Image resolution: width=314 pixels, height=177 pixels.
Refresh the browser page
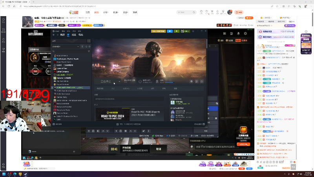point(9,6)
